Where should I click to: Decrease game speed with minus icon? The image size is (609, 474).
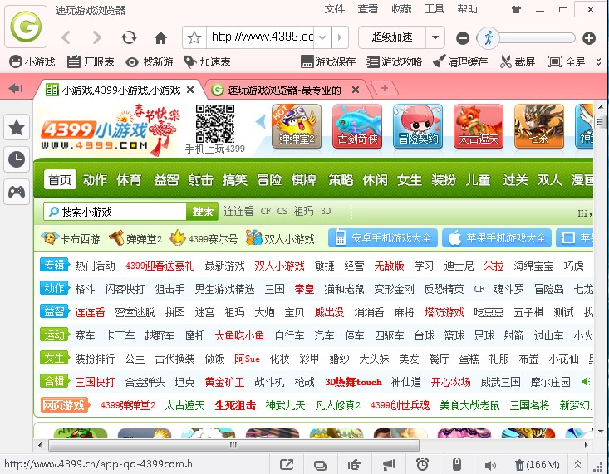463,38
